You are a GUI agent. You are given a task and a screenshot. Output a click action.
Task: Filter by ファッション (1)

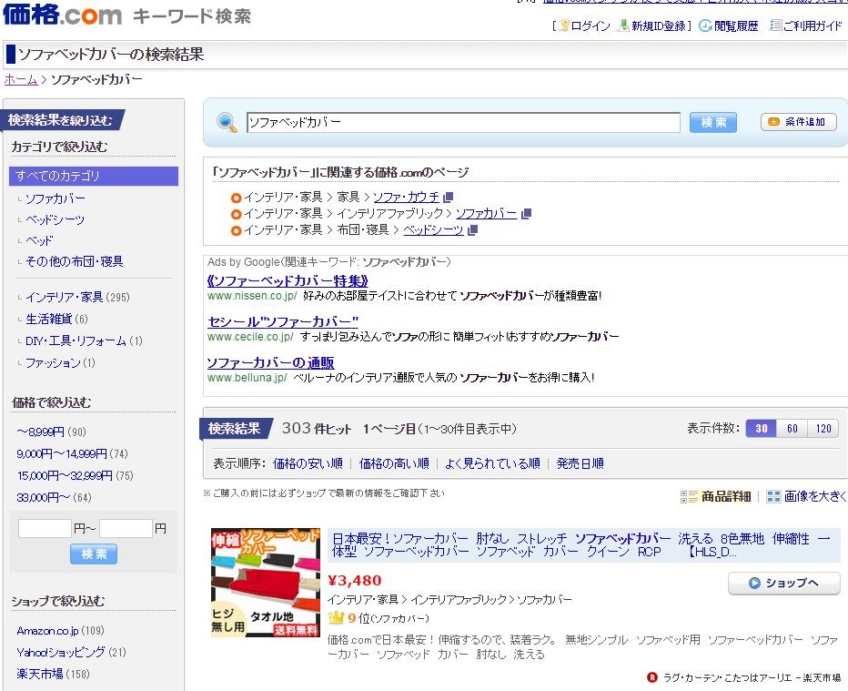tap(60, 362)
